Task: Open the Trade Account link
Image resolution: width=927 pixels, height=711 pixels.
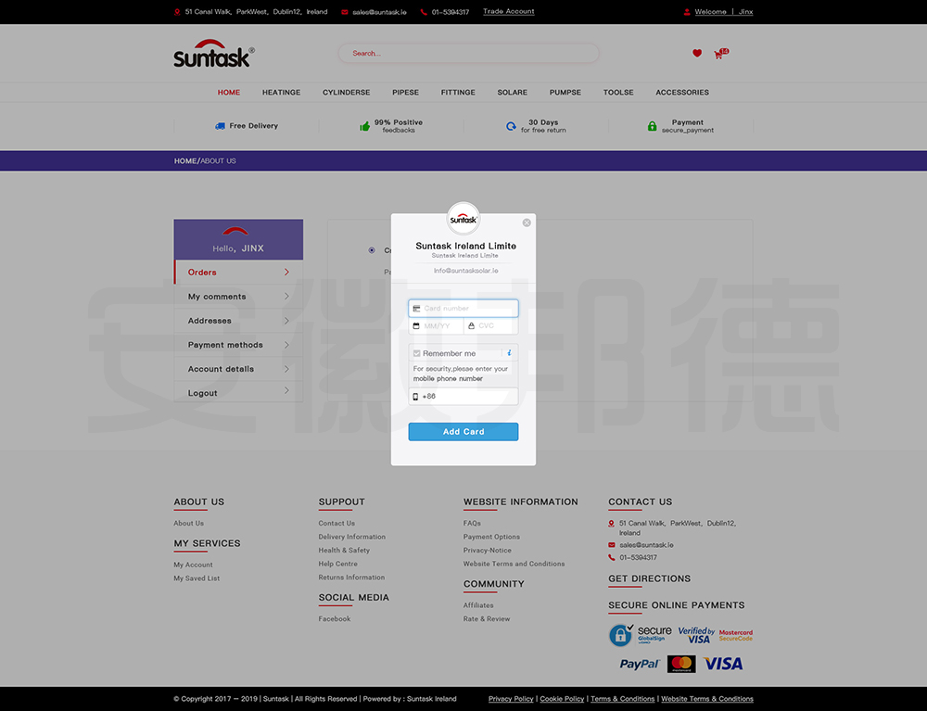Action: 508,12
